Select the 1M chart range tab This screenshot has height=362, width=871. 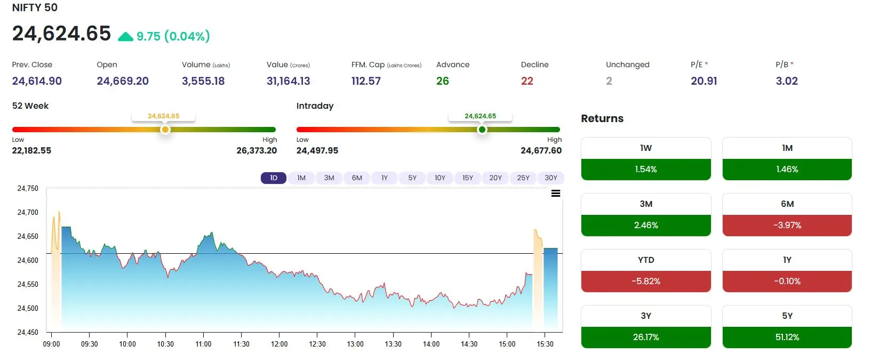(301, 178)
